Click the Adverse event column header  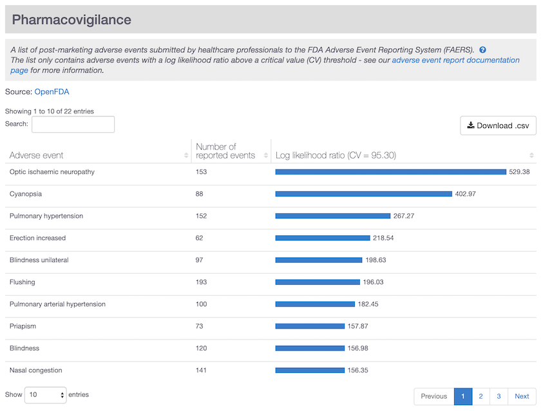pos(36,155)
